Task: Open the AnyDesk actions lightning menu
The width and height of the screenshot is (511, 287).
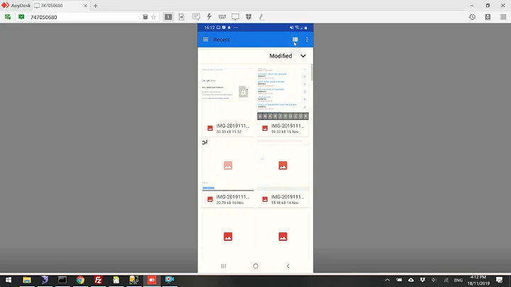Action: [x=209, y=16]
